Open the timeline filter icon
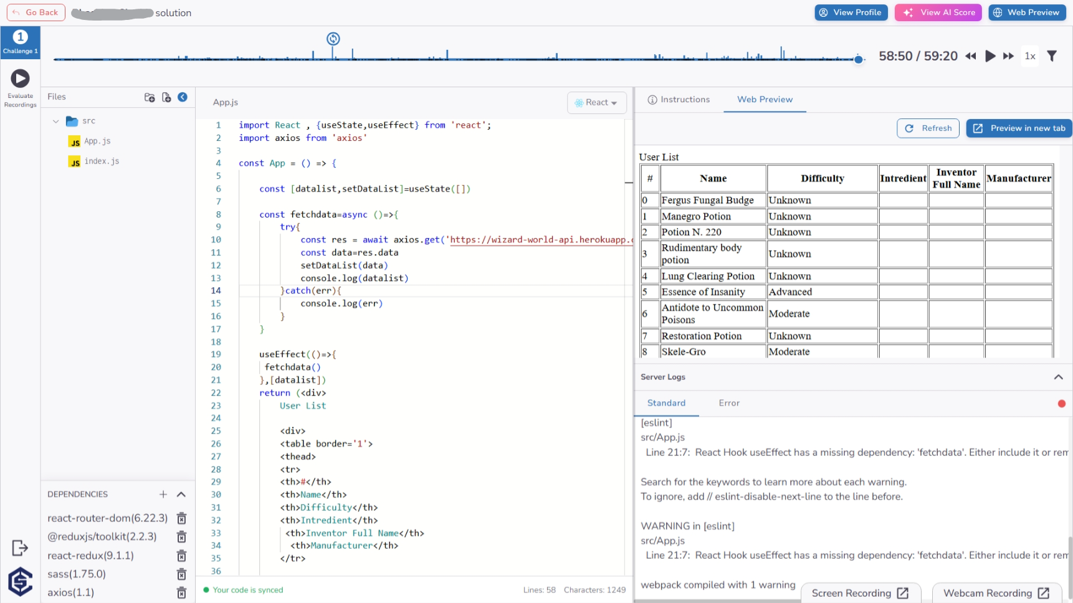This screenshot has width=1073, height=603. pyautogui.click(x=1052, y=55)
